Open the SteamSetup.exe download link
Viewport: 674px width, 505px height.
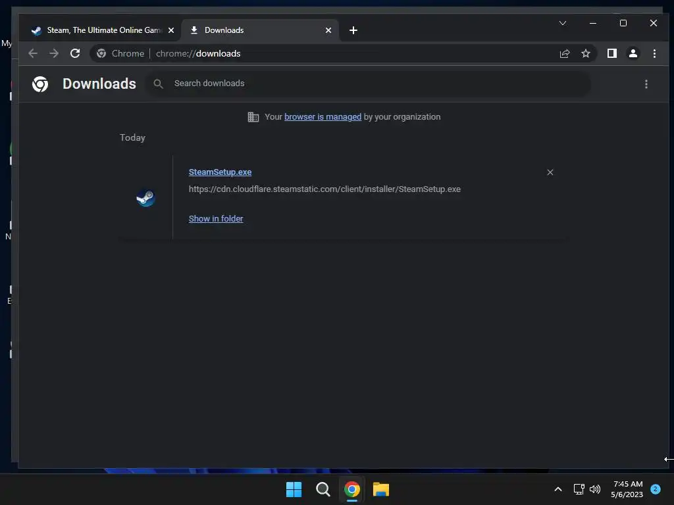click(x=220, y=172)
